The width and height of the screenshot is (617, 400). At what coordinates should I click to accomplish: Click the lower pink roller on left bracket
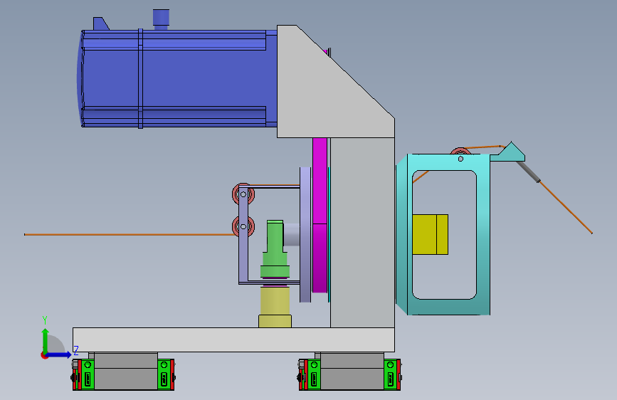243,227
